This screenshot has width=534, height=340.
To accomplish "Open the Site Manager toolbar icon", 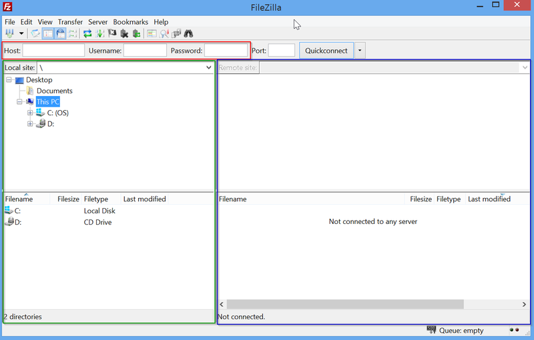I will pyautogui.click(x=9, y=33).
